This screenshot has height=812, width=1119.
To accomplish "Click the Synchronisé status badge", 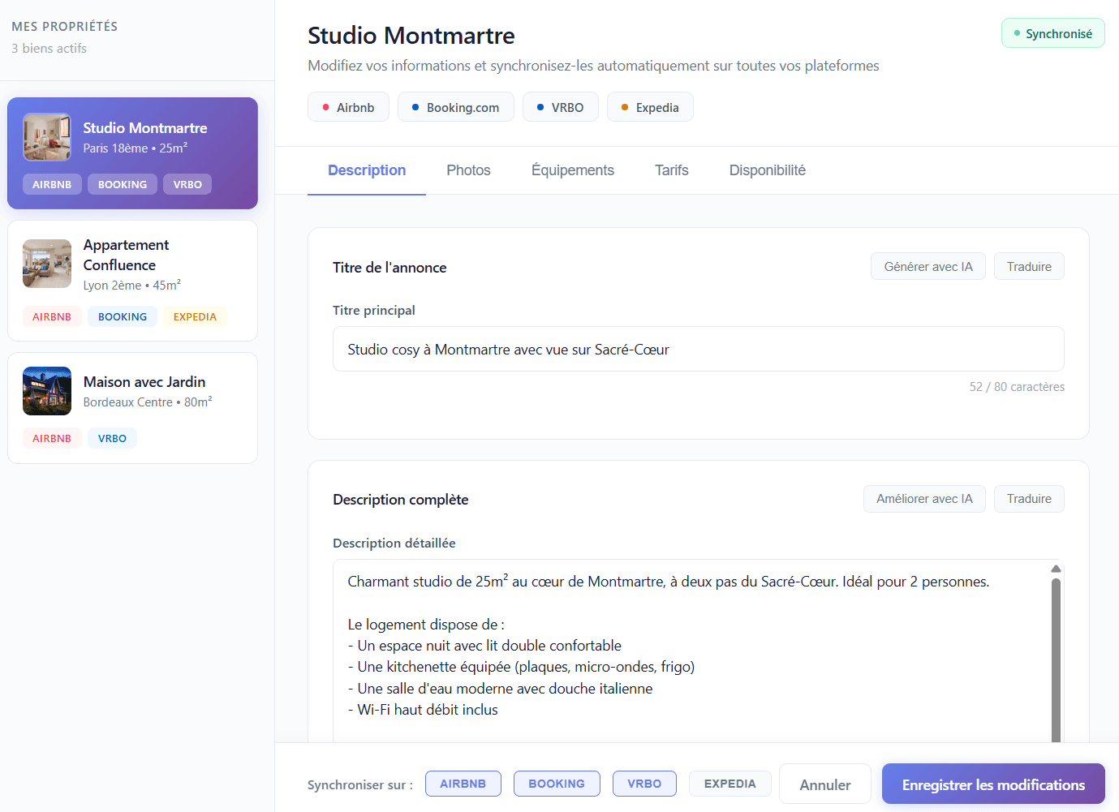I will tap(1053, 33).
